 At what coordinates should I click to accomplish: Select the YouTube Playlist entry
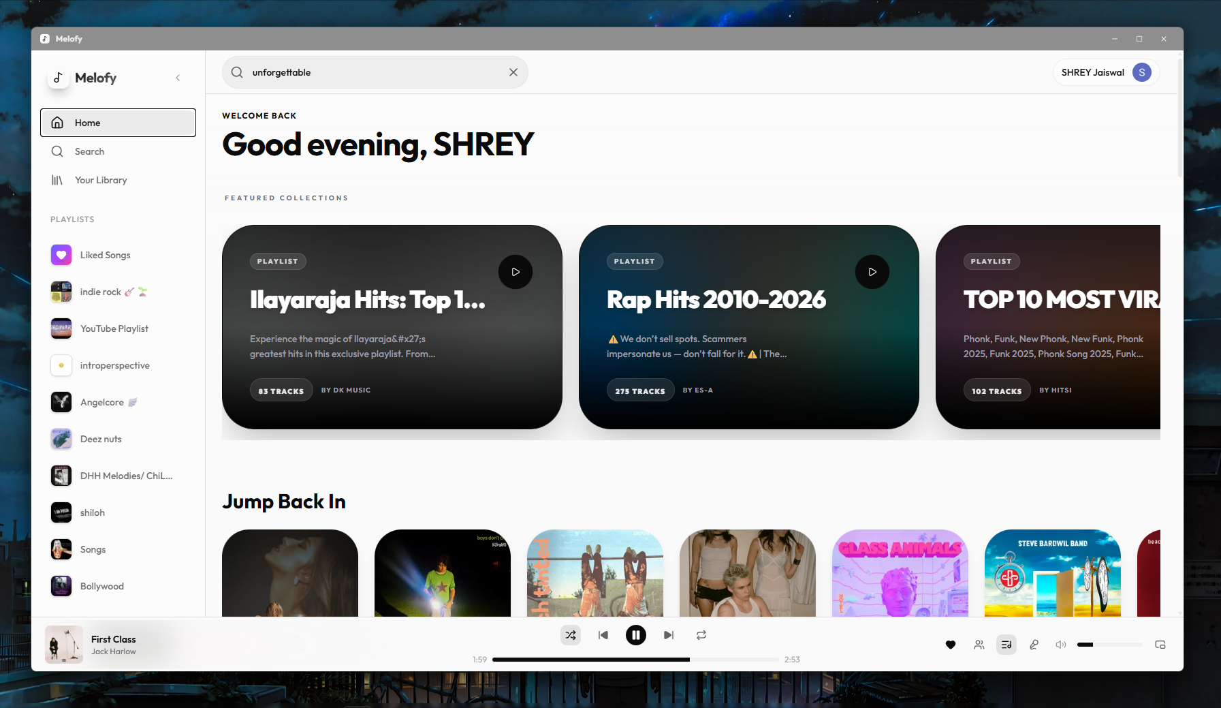(x=118, y=328)
